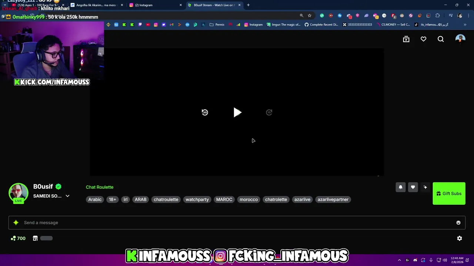
Task: Open the Complete Recent Di... GitHub bookmark
Action: [x=321, y=25]
